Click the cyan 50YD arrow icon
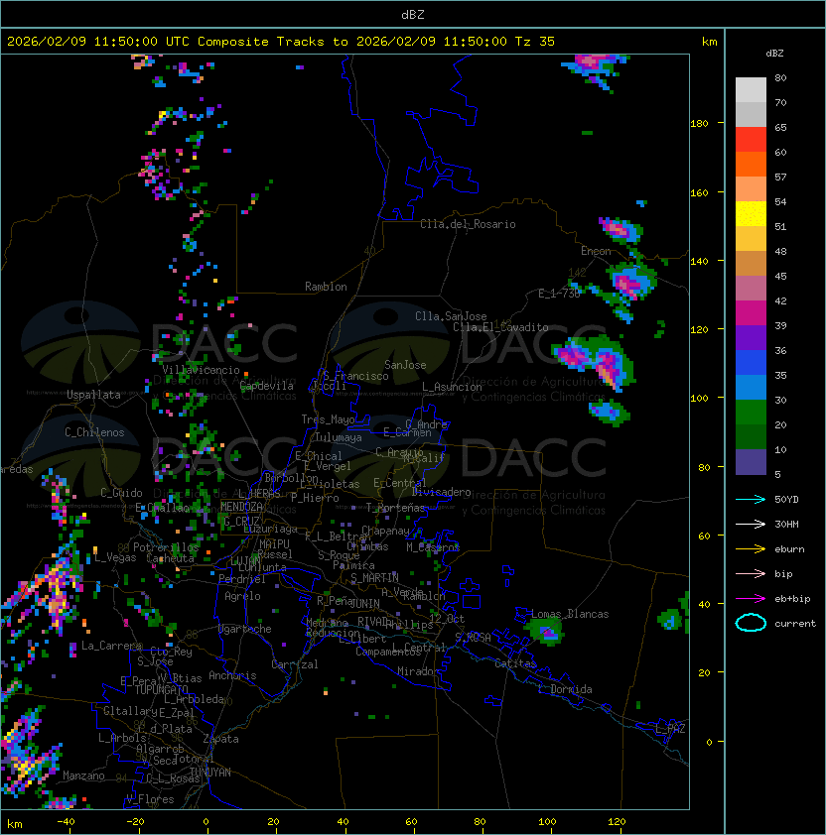This screenshot has width=826, height=835. click(751, 500)
